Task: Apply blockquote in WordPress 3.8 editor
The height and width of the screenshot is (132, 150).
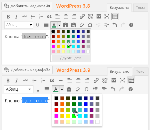Action: click(49, 16)
